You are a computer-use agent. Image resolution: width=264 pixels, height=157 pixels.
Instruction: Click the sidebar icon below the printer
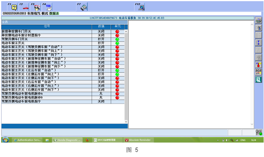pos(259,28)
